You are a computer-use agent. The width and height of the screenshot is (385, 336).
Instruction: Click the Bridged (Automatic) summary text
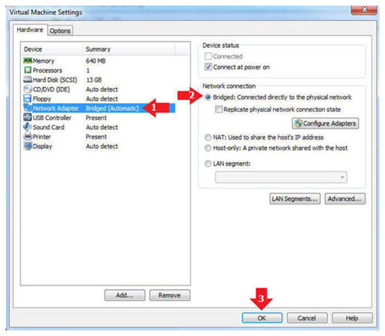[x=112, y=108]
